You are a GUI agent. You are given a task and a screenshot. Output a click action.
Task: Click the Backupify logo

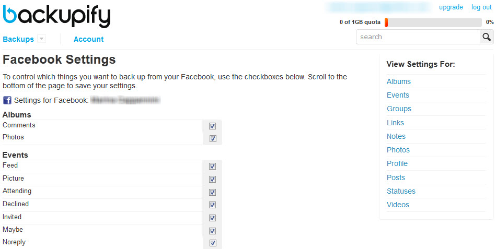click(x=56, y=15)
